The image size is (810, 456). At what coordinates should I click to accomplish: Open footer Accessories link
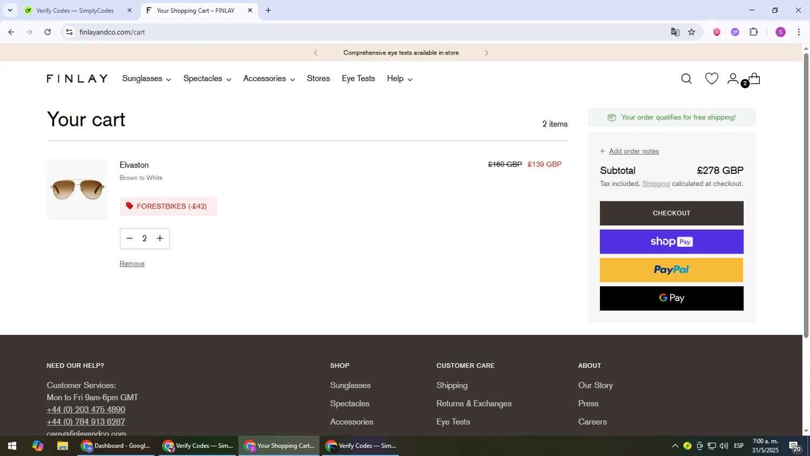point(352,422)
